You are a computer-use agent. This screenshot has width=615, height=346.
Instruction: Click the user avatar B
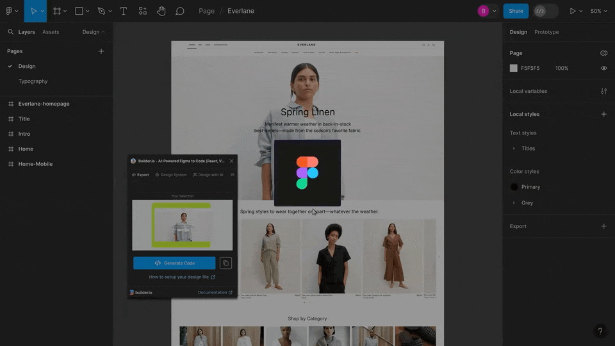tap(483, 11)
